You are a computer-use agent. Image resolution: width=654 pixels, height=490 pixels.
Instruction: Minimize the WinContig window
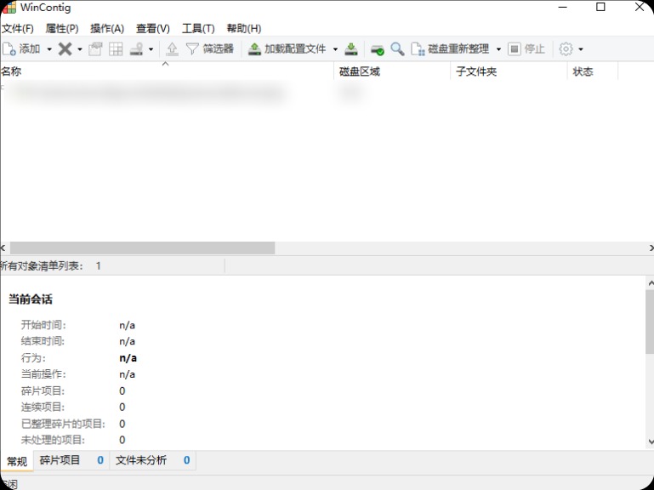[x=563, y=7]
